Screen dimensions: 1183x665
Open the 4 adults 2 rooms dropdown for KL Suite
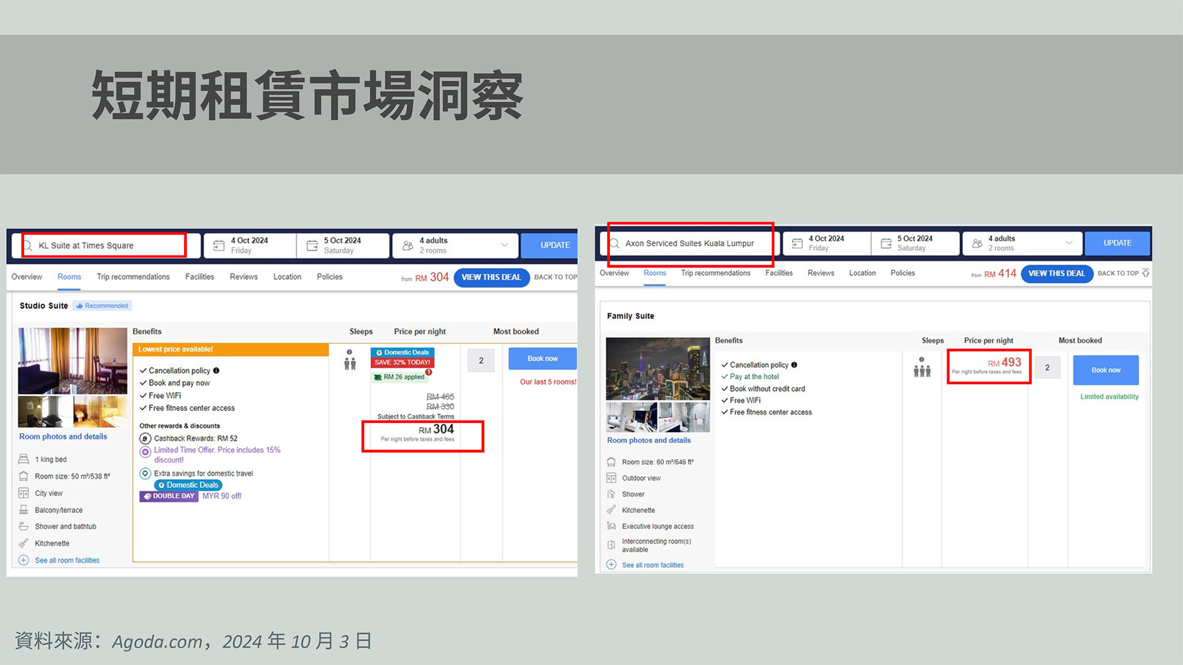point(456,246)
